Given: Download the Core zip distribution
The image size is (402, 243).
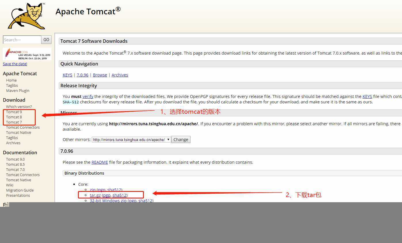Looking at the screenshot, I should point(92,190).
